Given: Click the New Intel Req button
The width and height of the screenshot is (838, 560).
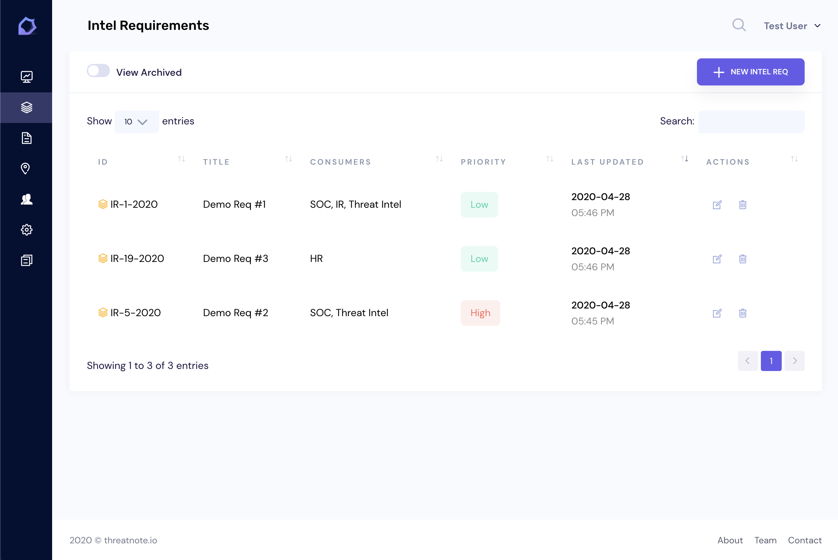Looking at the screenshot, I should (x=750, y=72).
